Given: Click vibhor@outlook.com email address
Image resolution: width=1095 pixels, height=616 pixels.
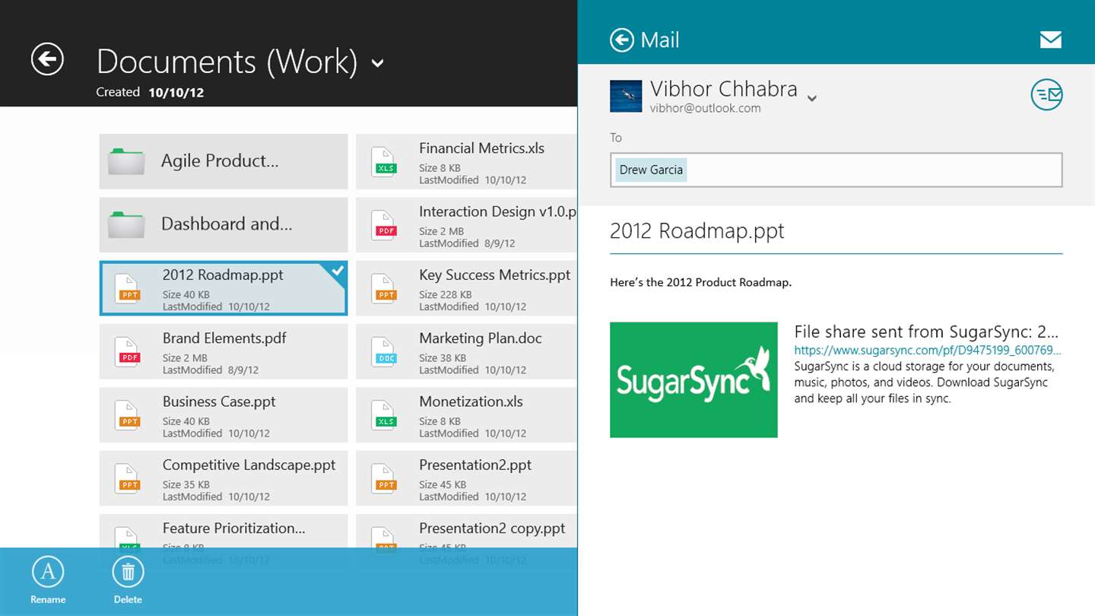Looking at the screenshot, I should point(705,108).
